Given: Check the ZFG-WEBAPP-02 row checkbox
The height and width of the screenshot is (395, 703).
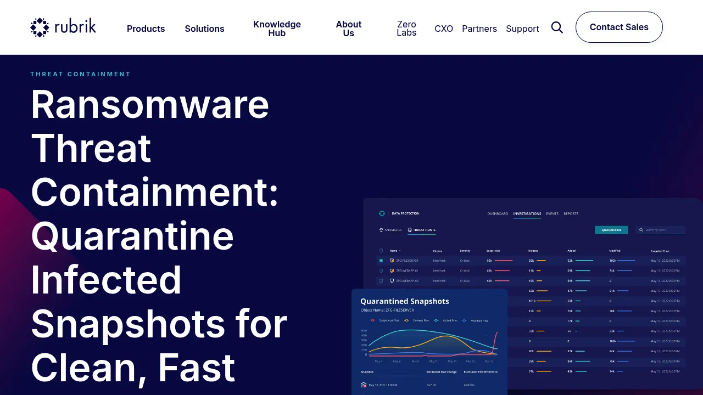Looking at the screenshot, I should click(x=381, y=280).
